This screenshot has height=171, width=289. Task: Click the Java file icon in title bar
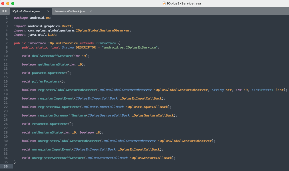click(x=164, y=3)
